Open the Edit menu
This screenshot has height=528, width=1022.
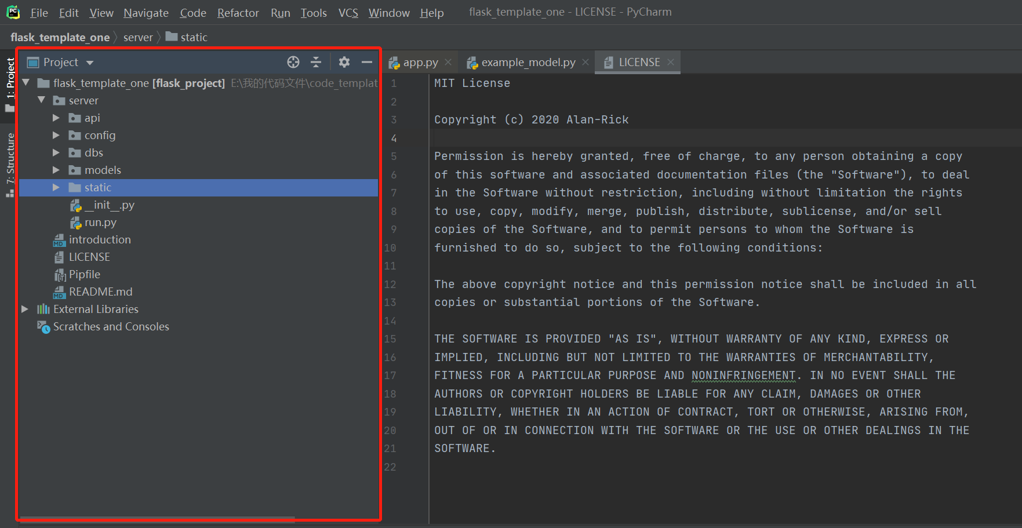click(69, 13)
